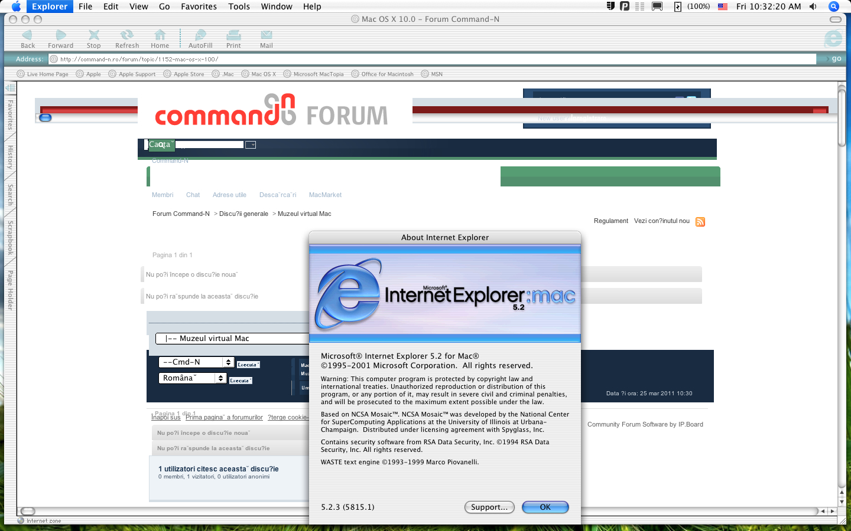851x531 pixels.
Task: Click the RSS feed icon on the forum page
Action: coord(700,222)
